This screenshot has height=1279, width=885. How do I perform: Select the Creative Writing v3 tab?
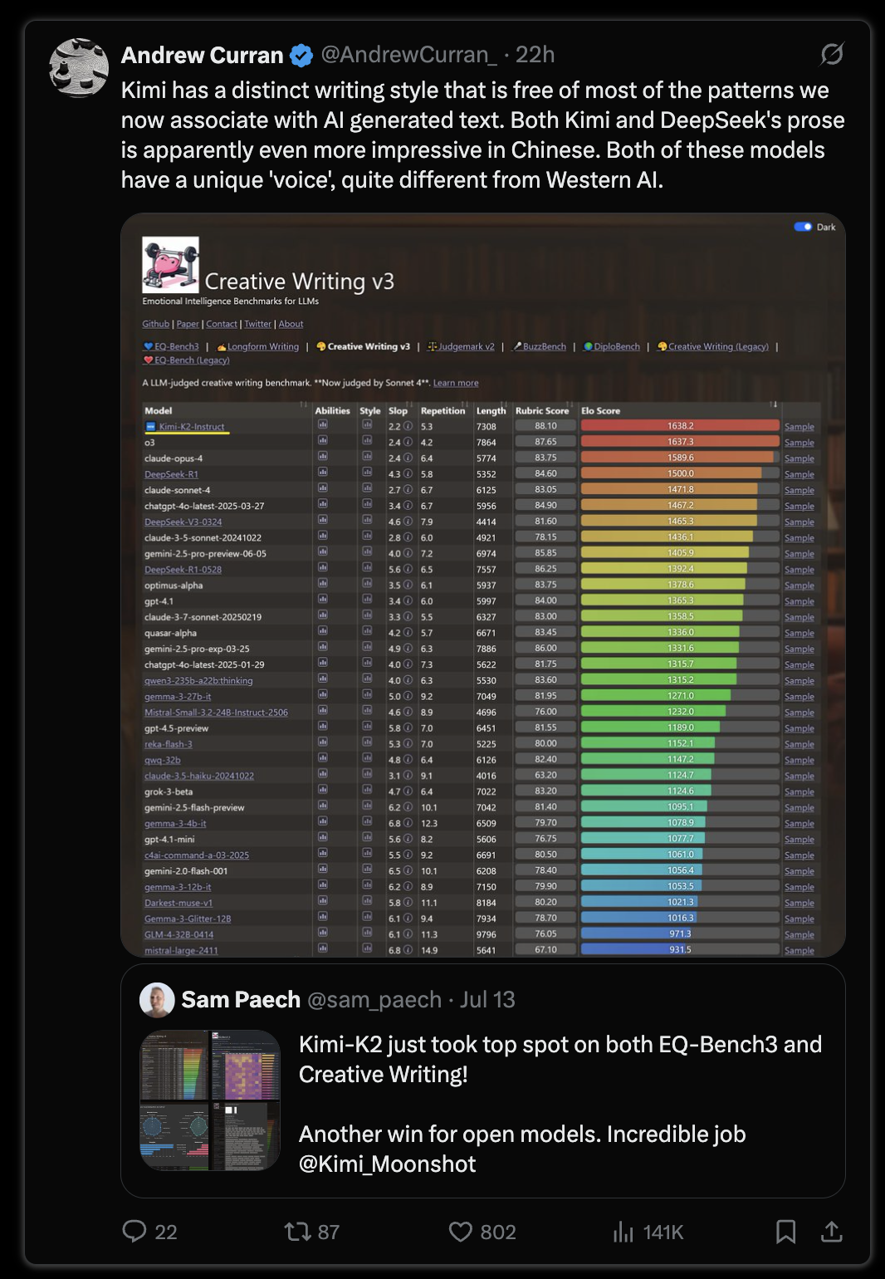[x=363, y=346]
